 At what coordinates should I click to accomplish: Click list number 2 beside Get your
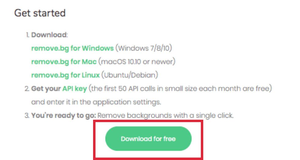click(x=27, y=89)
